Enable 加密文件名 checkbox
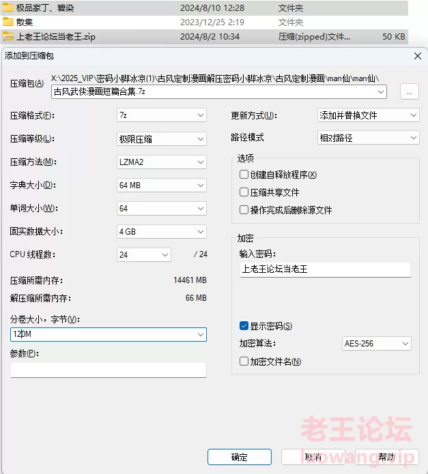 click(x=244, y=361)
